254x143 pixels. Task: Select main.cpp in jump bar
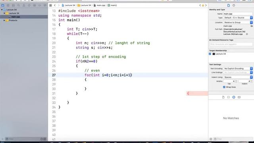(x=99, y=5)
